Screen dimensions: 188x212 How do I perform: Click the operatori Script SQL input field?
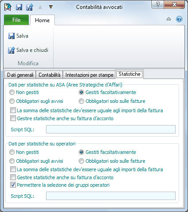coord(111,196)
